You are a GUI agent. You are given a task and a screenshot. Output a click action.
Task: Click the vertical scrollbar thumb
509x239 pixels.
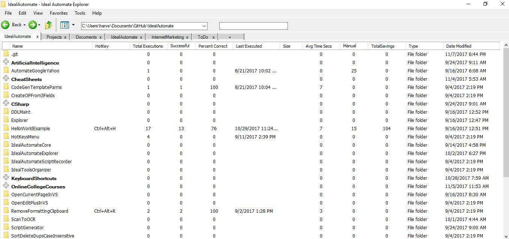coord(506,113)
